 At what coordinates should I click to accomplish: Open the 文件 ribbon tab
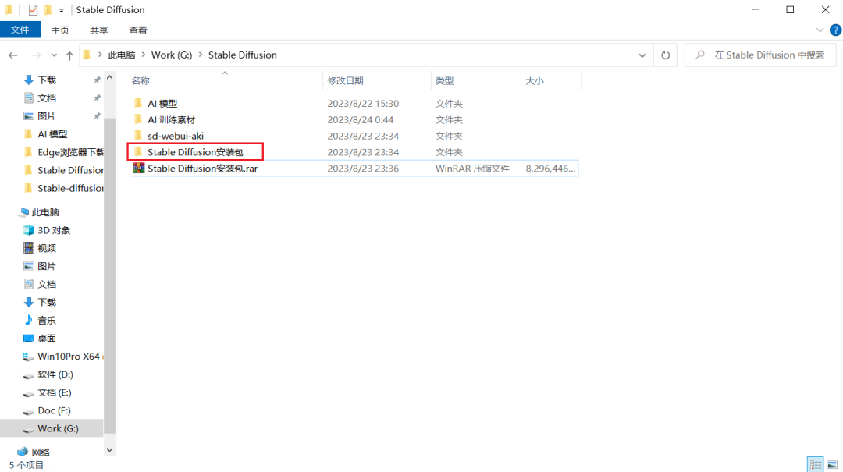pos(20,30)
